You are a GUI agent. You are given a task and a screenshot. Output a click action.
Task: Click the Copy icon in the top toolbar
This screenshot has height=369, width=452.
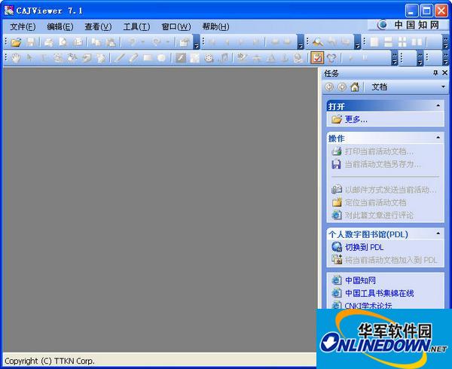[96, 42]
